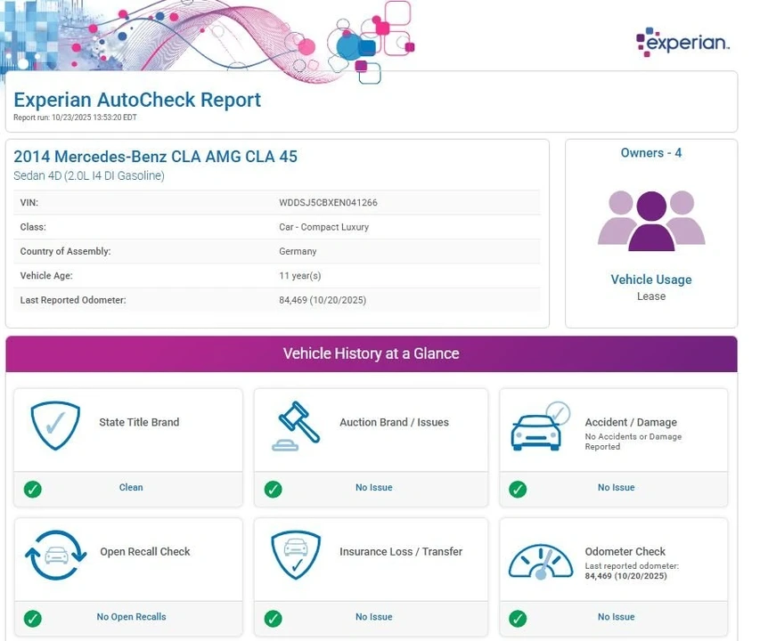Viewport: 760px width, 641px height.
Task: Open No Issue link under Auction Brand
Action: pyautogui.click(x=373, y=488)
